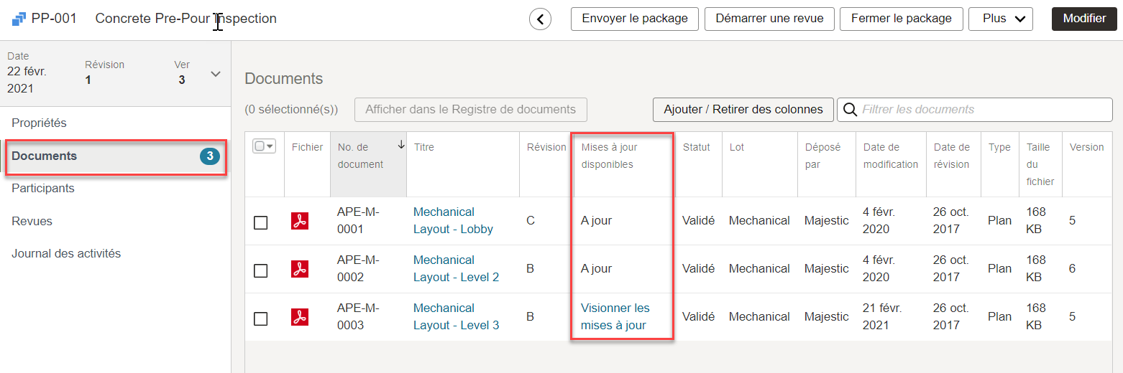1123x373 pixels.
Task: Sort by No. de document arrow
Action: point(400,145)
